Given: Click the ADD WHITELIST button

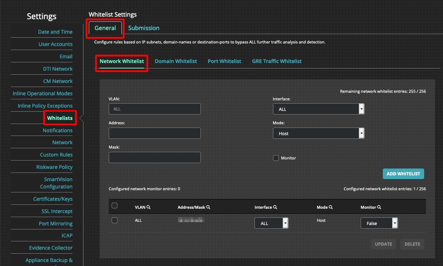Looking at the screenshot, I should coord(403,174).
